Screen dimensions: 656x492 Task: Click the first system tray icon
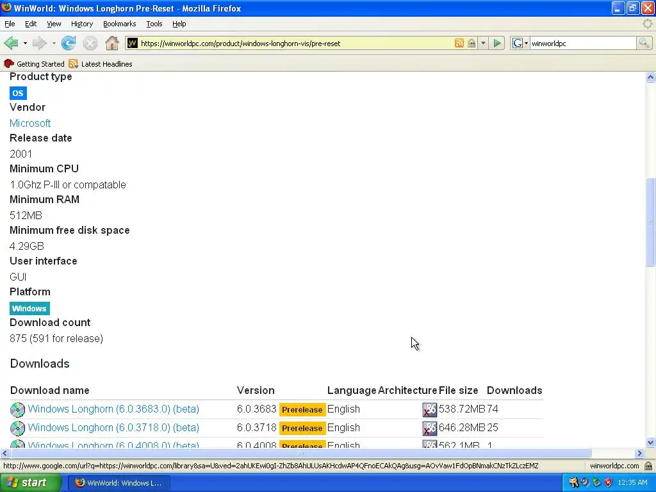[573, 482]
